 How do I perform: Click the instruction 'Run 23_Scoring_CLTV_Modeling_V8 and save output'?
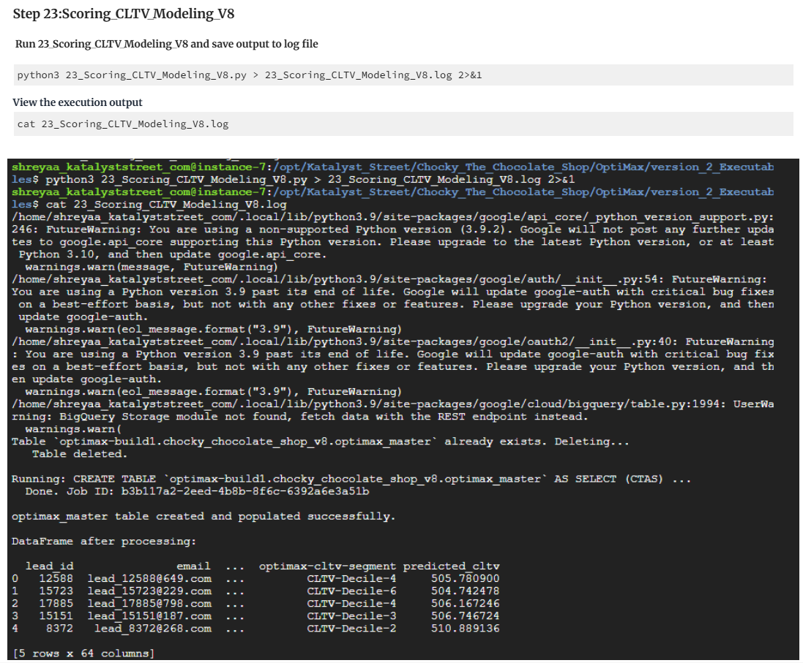(166, 44)
